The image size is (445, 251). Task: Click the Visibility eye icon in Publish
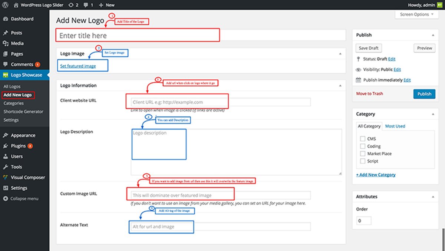point(358,69)
